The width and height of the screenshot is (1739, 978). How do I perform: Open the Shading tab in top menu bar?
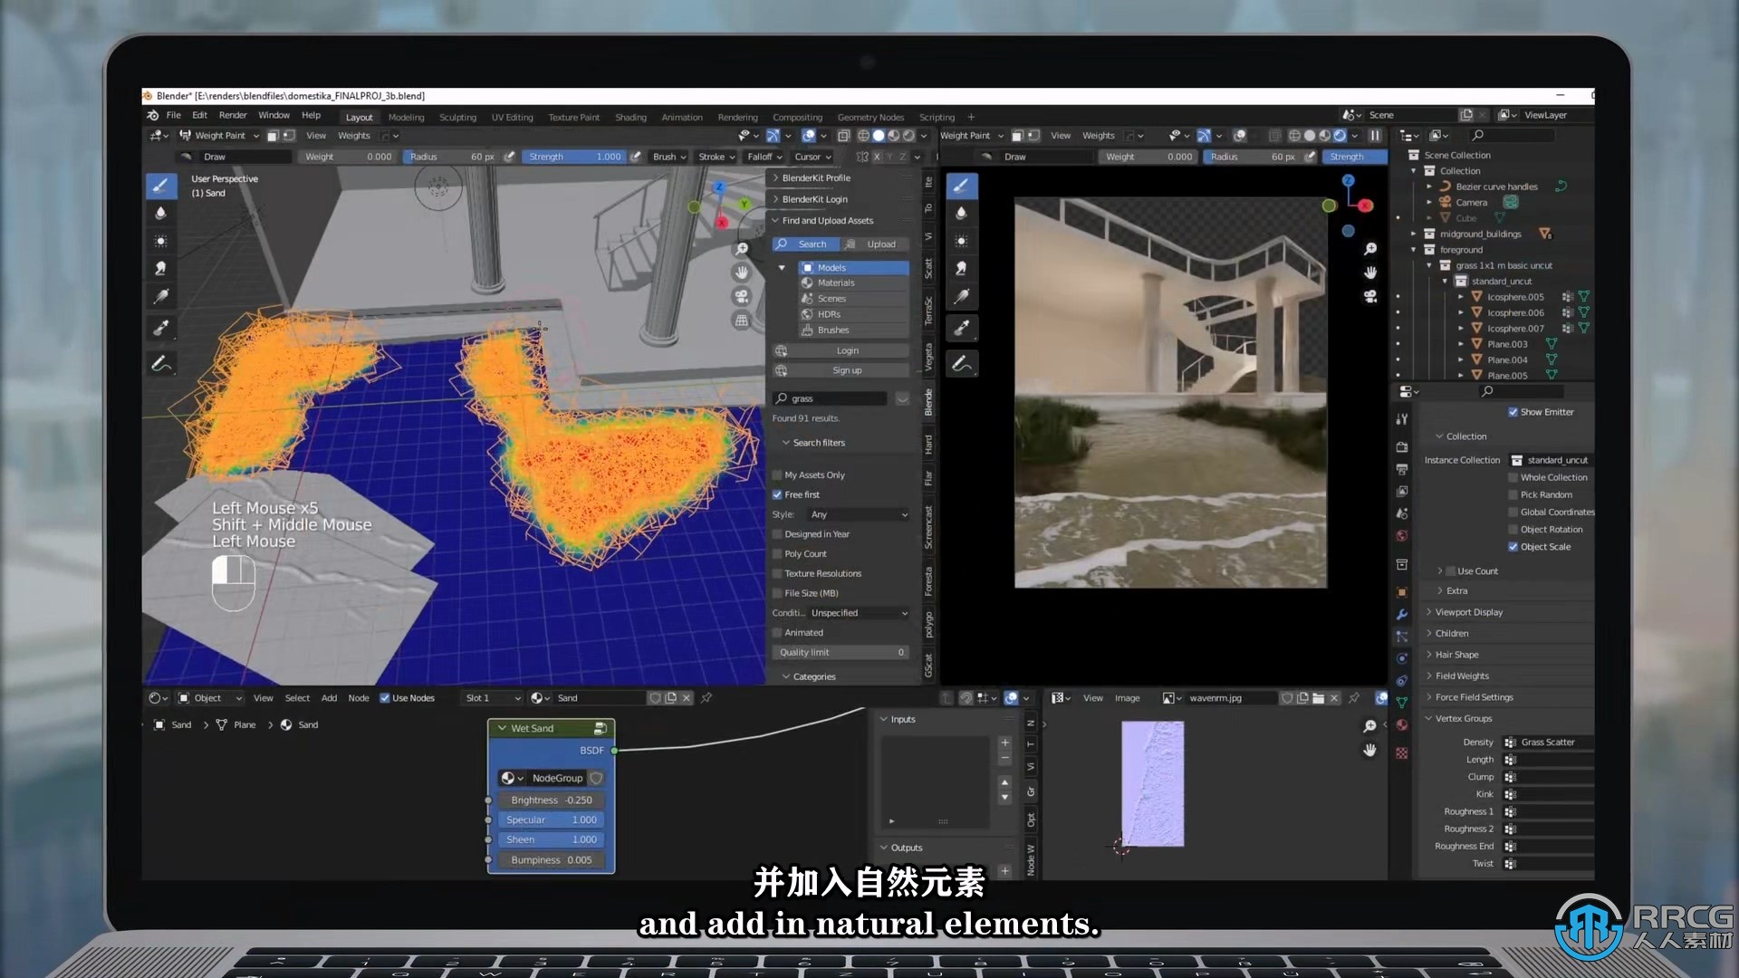pyautogui.click(x=629, y=116)
